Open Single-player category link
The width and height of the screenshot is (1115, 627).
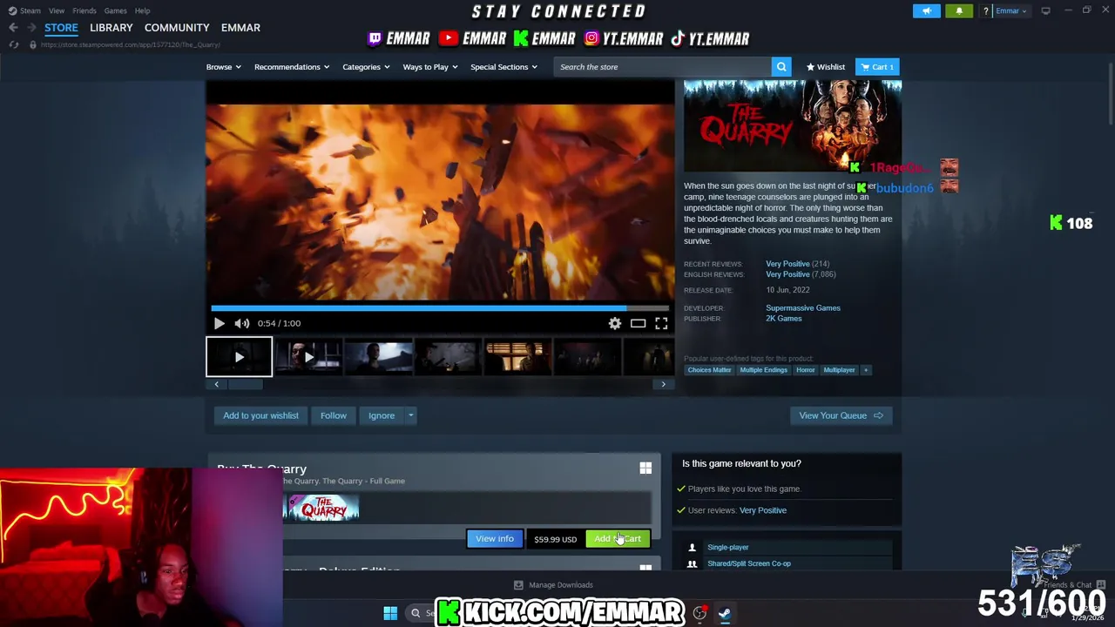point(728,548)
